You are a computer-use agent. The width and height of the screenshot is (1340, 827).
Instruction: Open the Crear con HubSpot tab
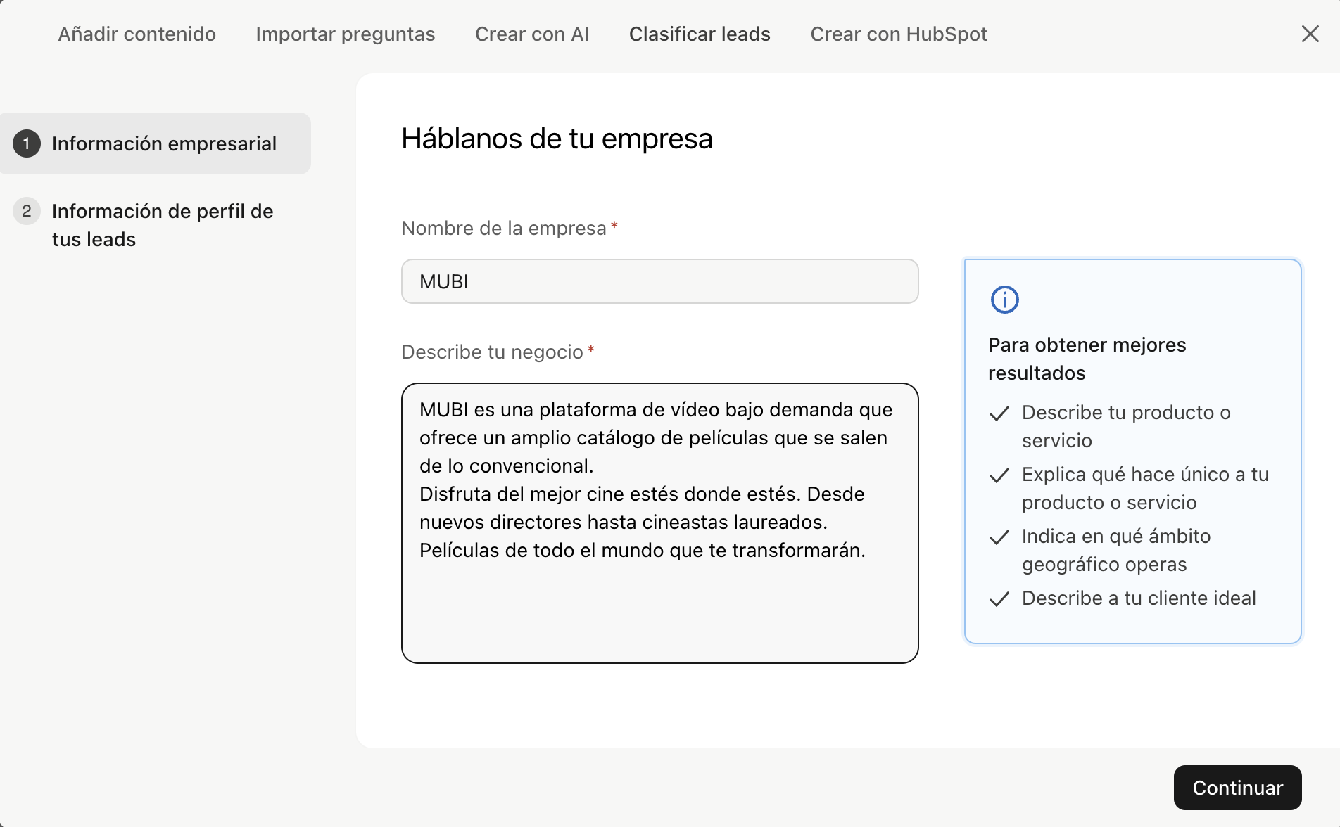(x=899, y=34)
